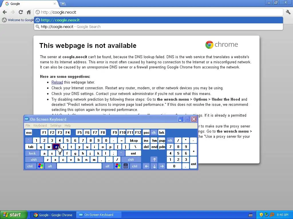Switch to Google Chrome in the taskbar
Image resolution: width=293 pixels, height=219 pixels.
[x=53, y=215]
